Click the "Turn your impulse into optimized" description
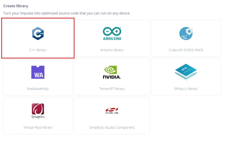Viewport: 225px width, 141px height. [x=67, y=13]
